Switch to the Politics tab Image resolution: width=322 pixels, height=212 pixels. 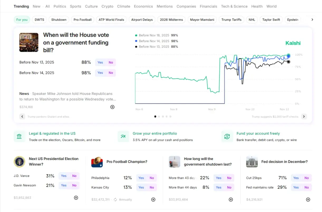point(60,6)
